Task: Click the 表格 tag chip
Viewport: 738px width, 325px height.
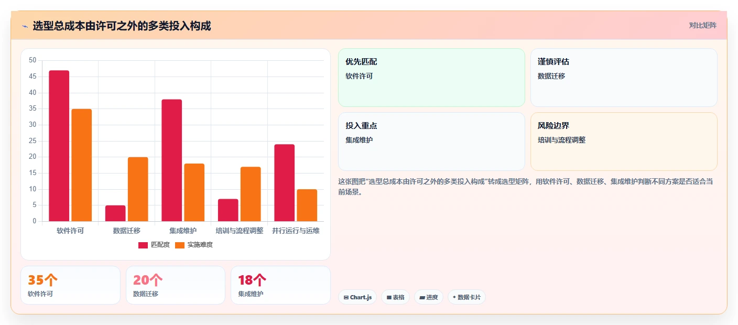Action: coord(395,297)
